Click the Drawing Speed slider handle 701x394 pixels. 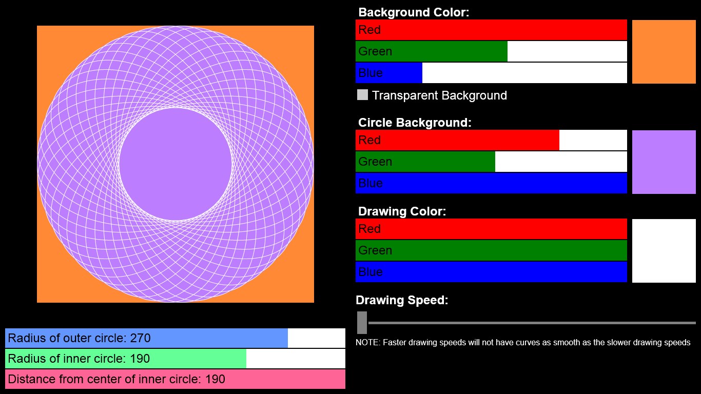pyautogui.click(x=362, y=323)
